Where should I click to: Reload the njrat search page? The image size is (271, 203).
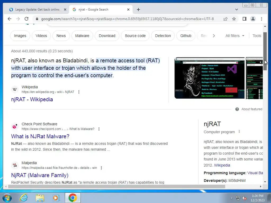click(26, 19)
